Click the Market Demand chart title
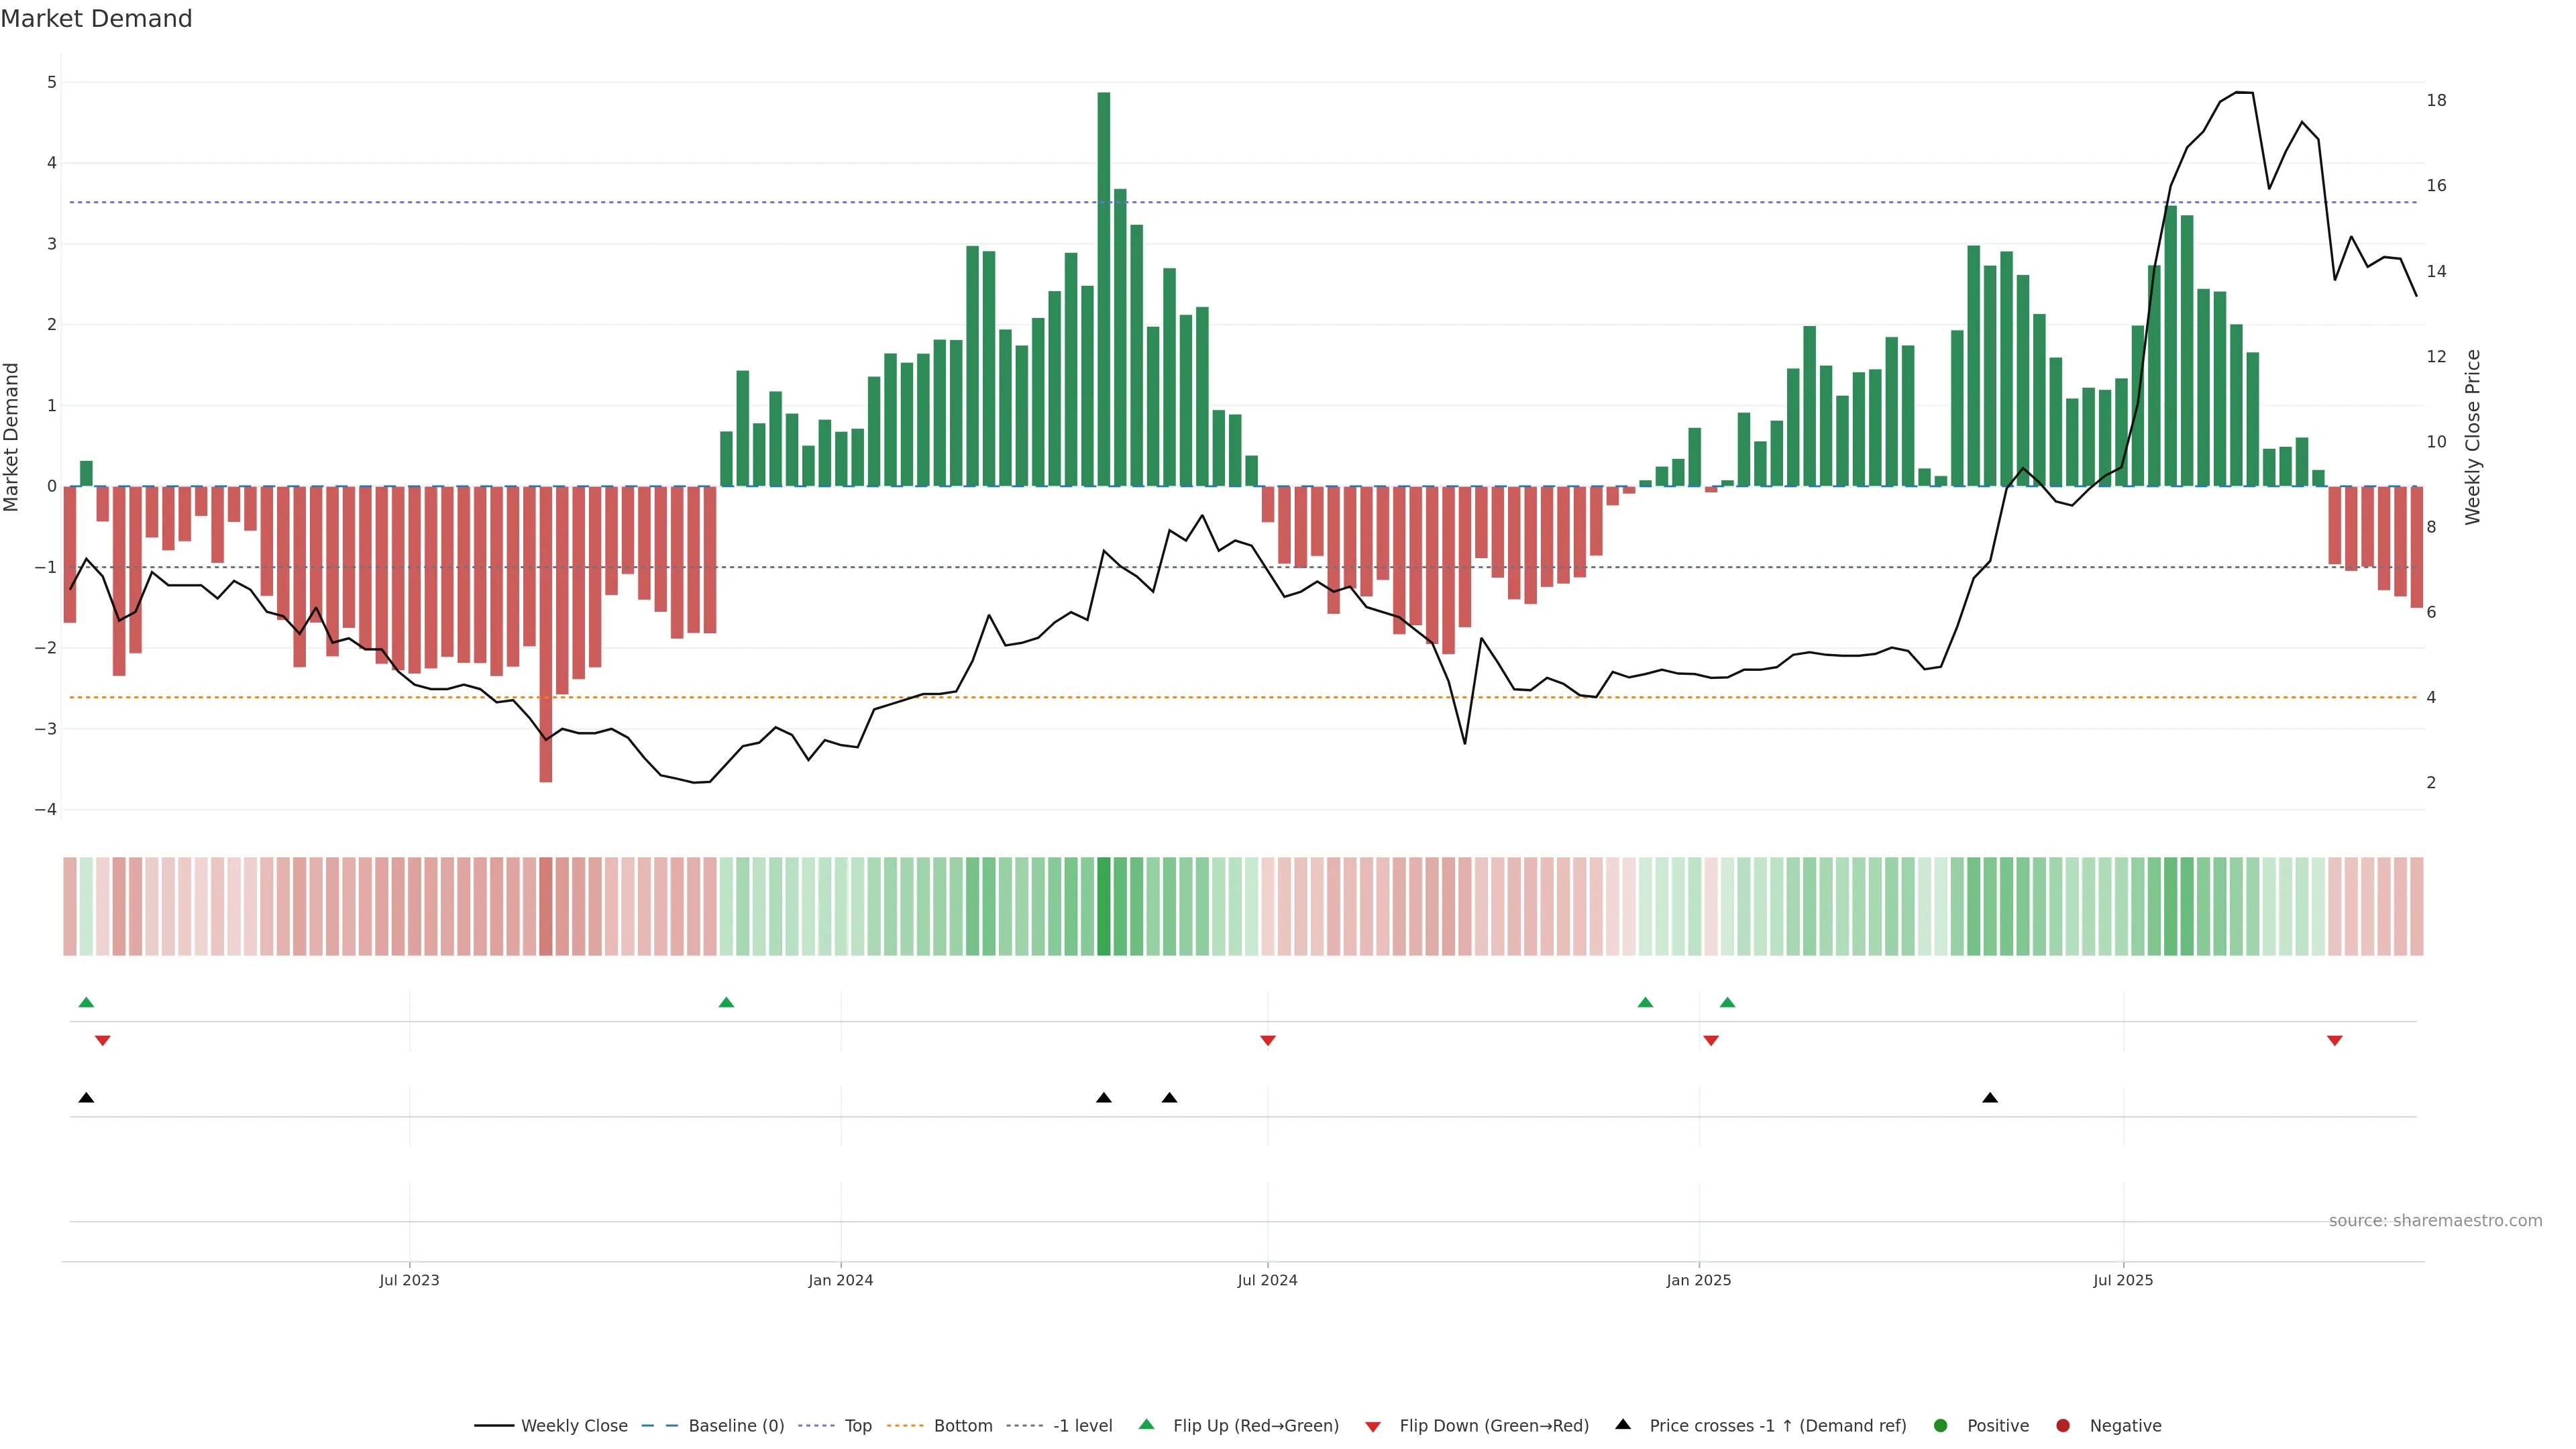Screen dimensions: 2576x1449 (x=96, y=19)
